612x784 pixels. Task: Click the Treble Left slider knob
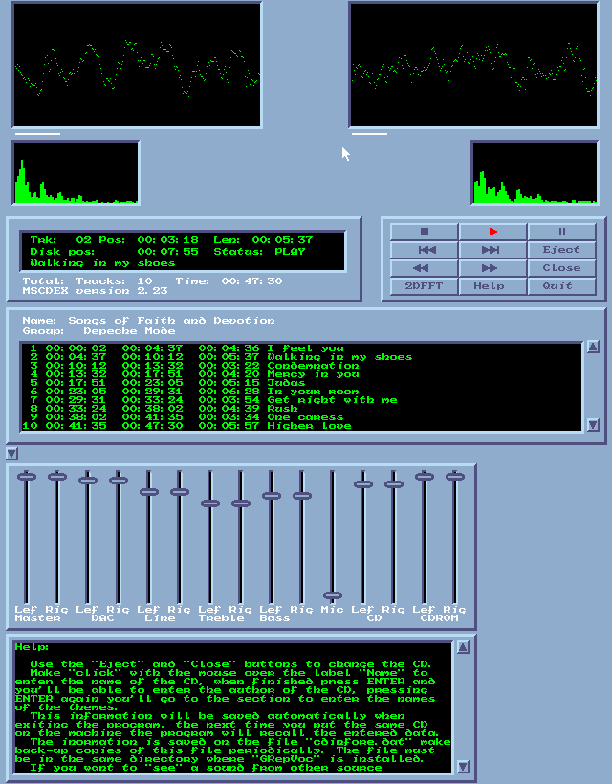209,504
